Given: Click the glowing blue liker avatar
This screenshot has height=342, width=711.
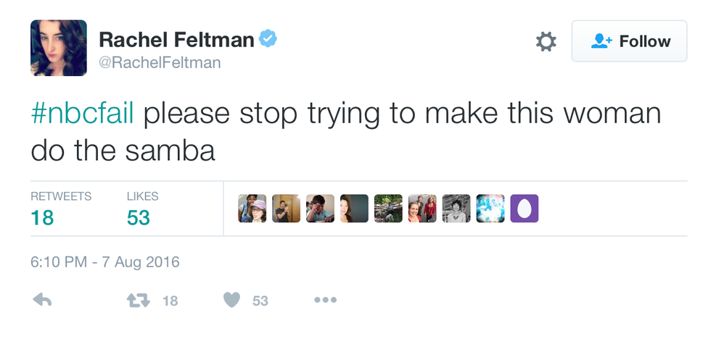Looking at the screenshot, I should tap(490, 208).
